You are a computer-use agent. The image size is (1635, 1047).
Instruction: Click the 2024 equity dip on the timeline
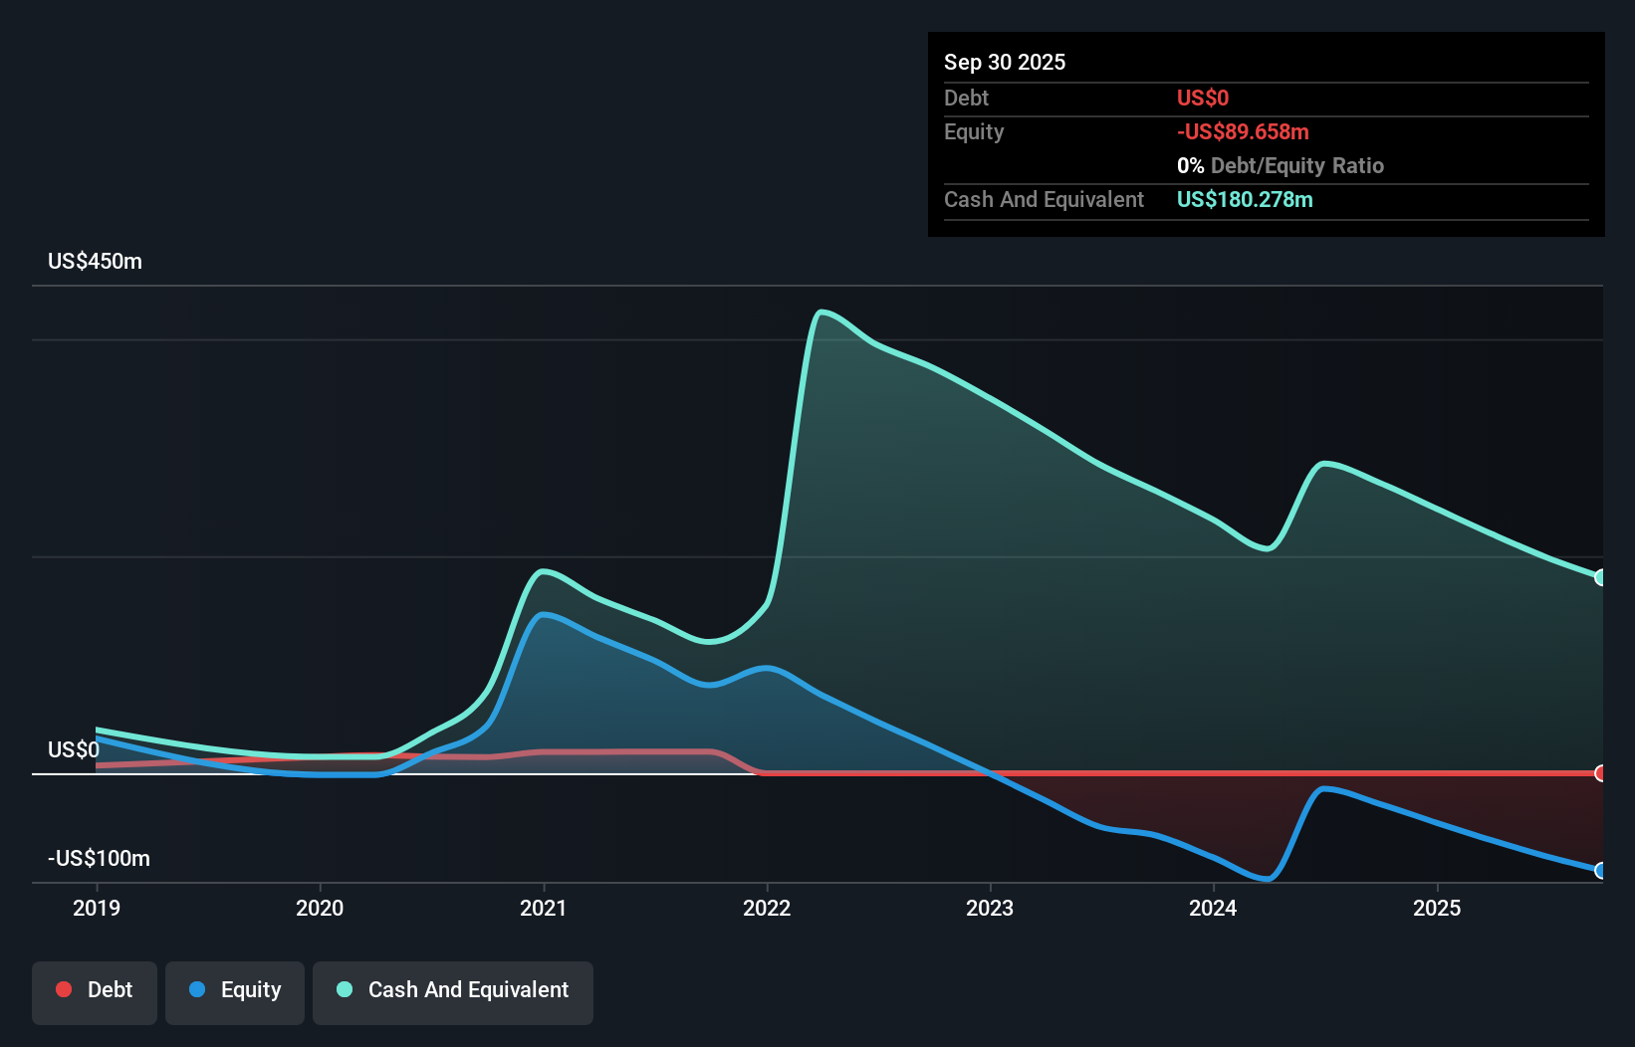1265,880
